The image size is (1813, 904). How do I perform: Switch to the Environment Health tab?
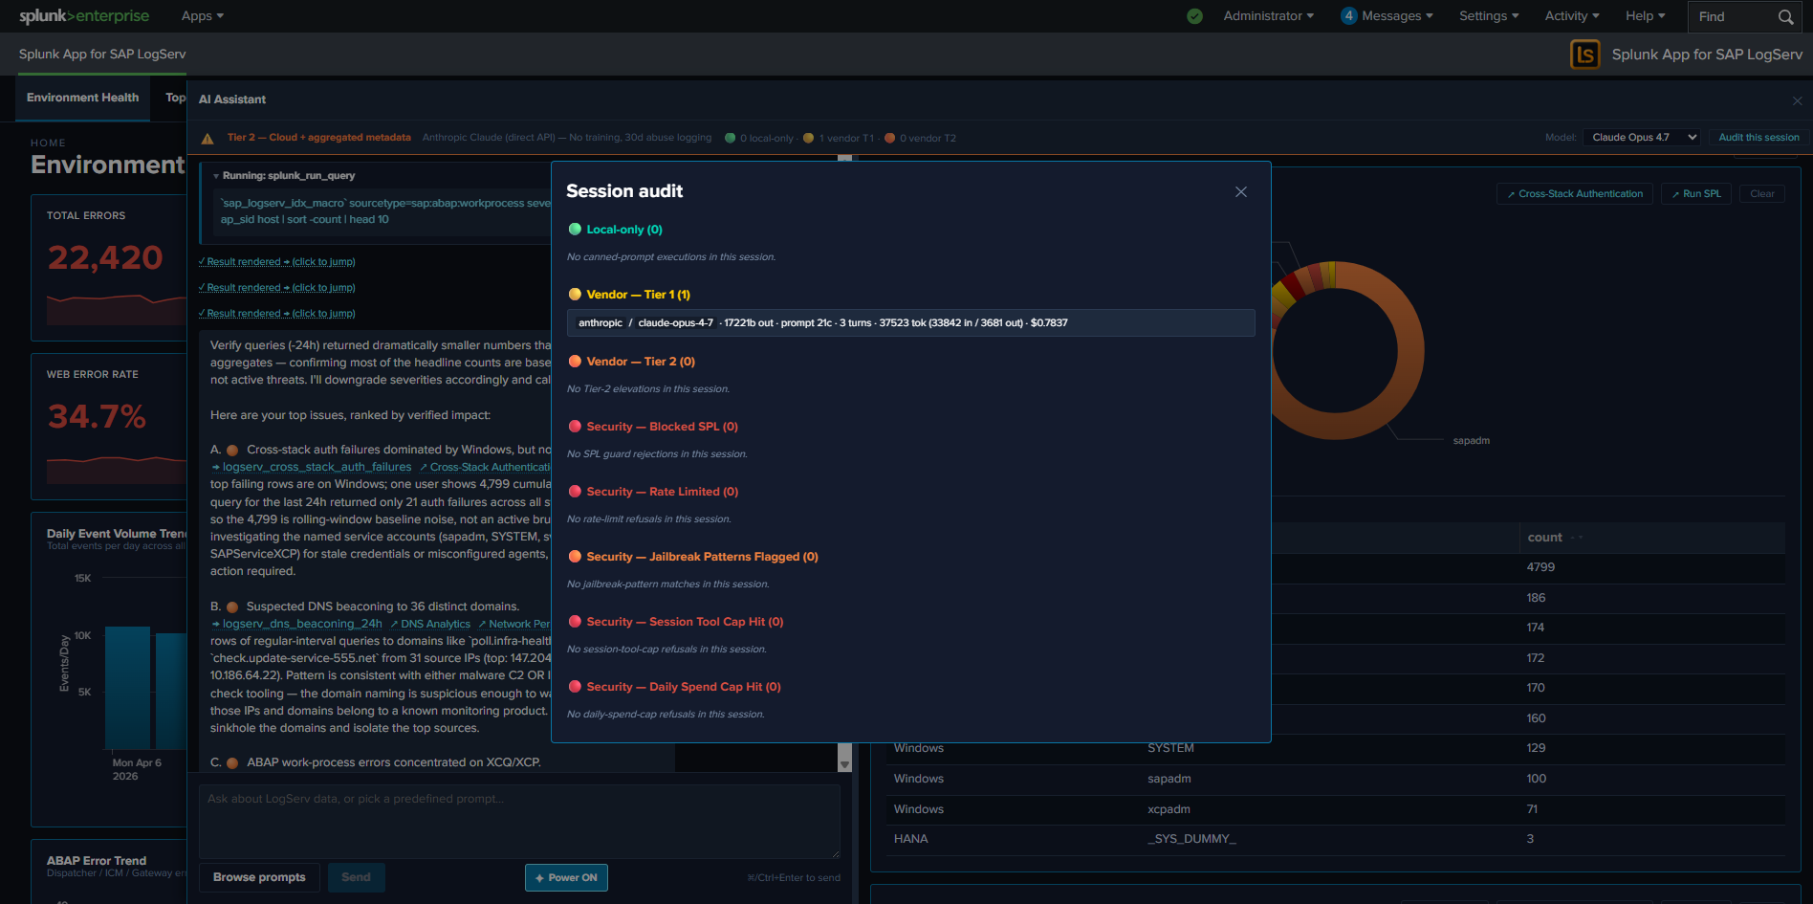[82, 98]
